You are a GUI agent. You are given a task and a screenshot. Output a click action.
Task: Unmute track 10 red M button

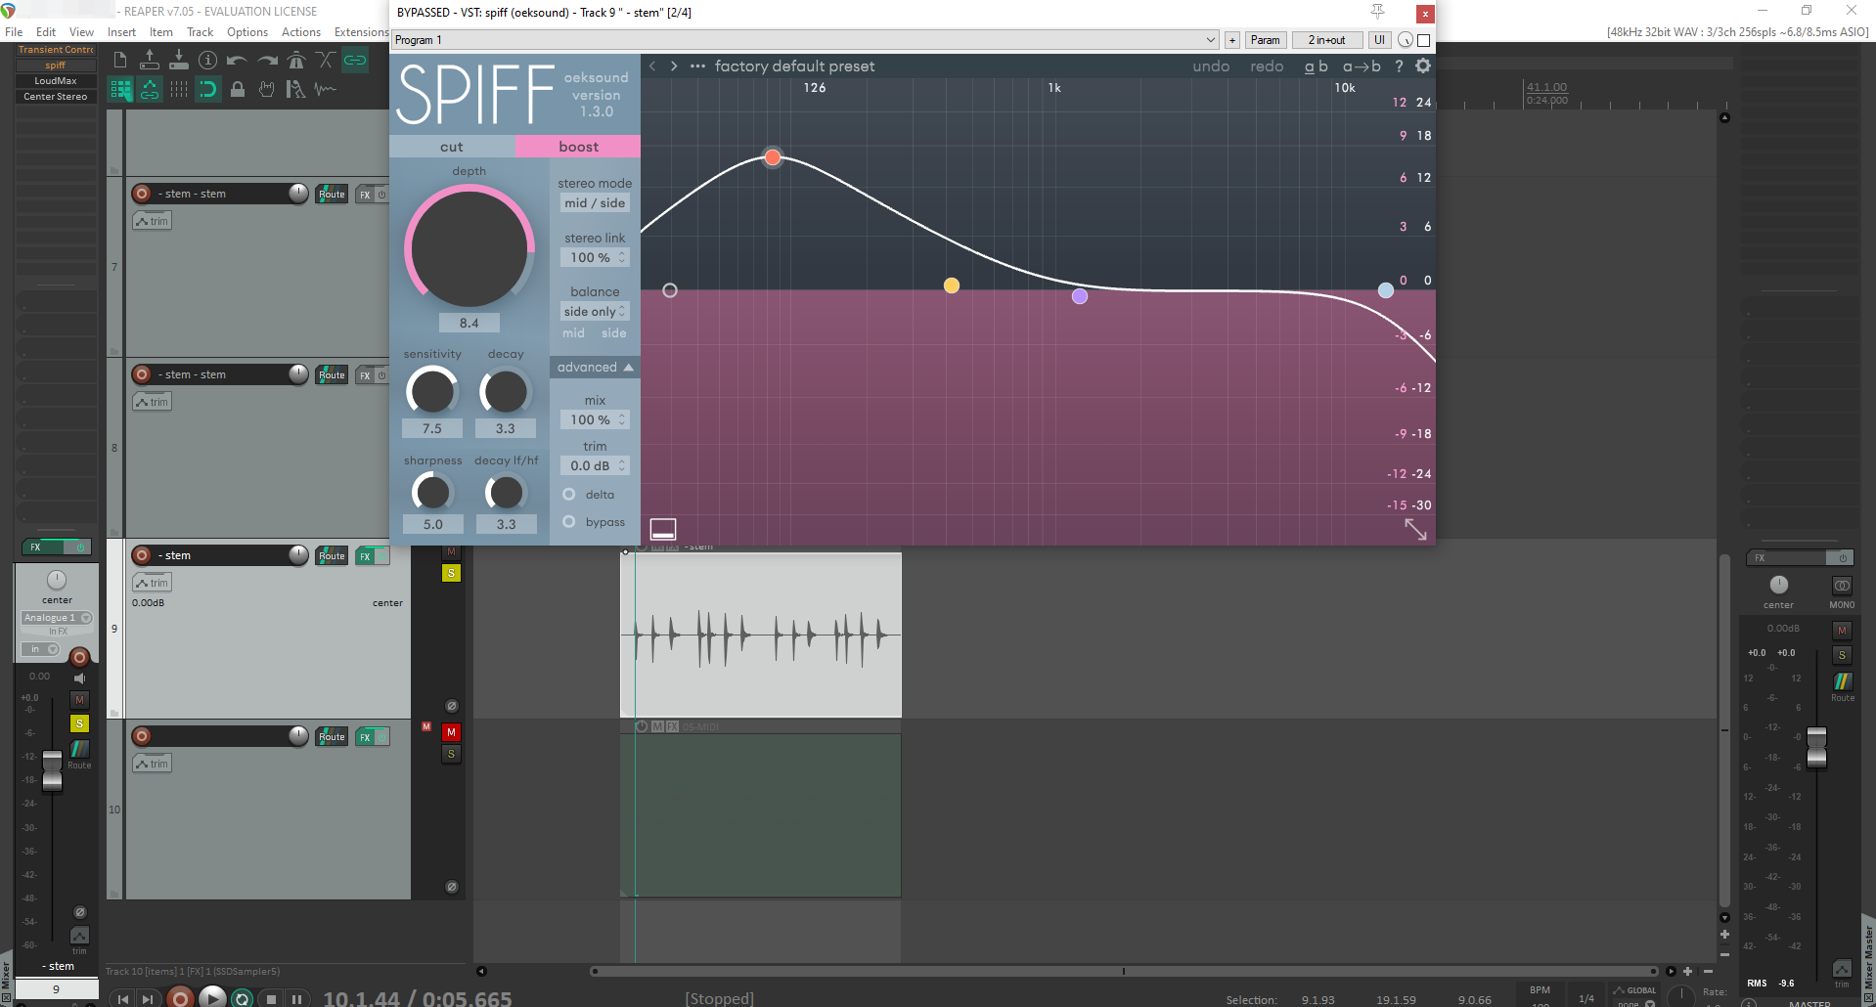(x=451, y=732)
